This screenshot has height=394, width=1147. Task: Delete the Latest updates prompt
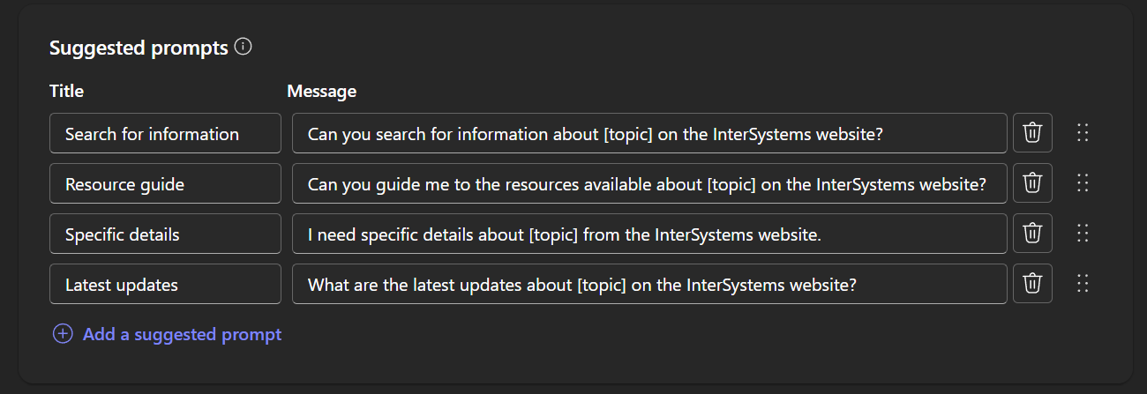click(1032, 284)
